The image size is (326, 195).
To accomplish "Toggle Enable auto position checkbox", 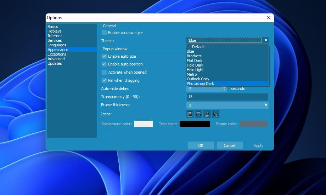I will click(104, 64).
